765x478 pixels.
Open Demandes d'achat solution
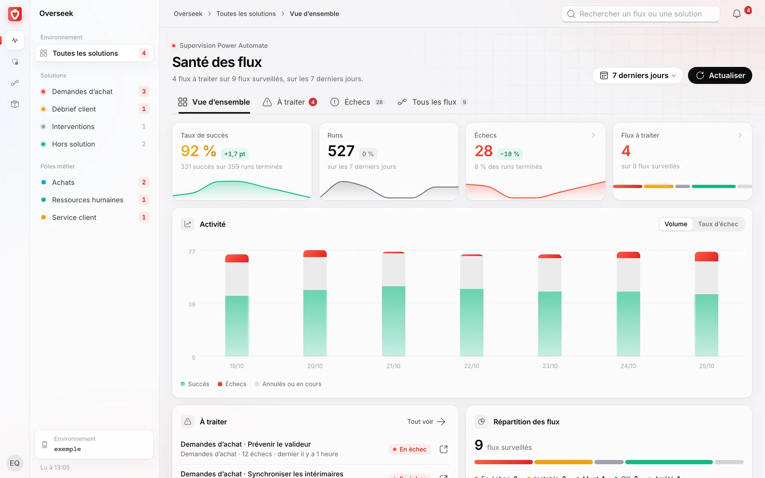point(94,92)
